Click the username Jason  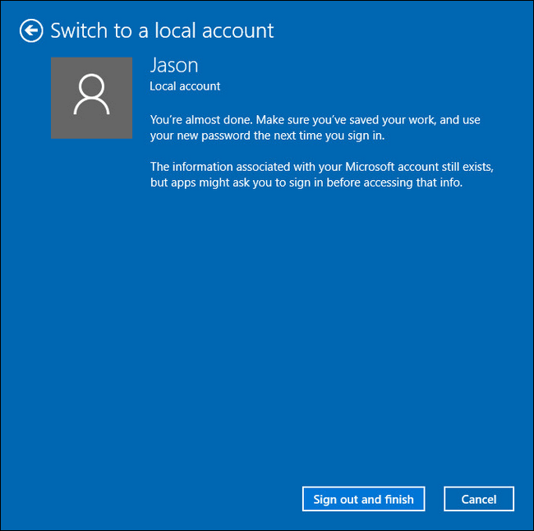point(173,66)
